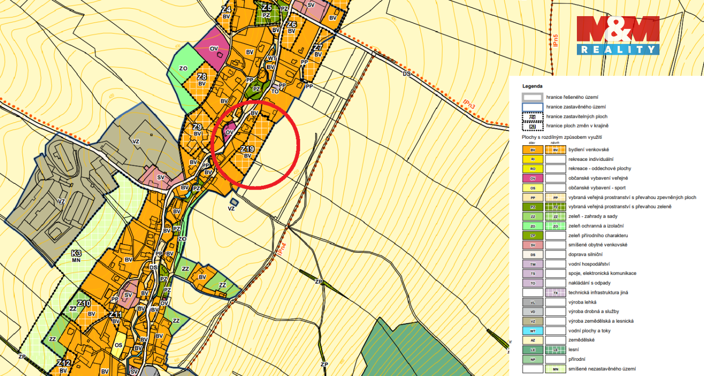
Task: Click the Z10 plot label on map
Action: [84, 304]
